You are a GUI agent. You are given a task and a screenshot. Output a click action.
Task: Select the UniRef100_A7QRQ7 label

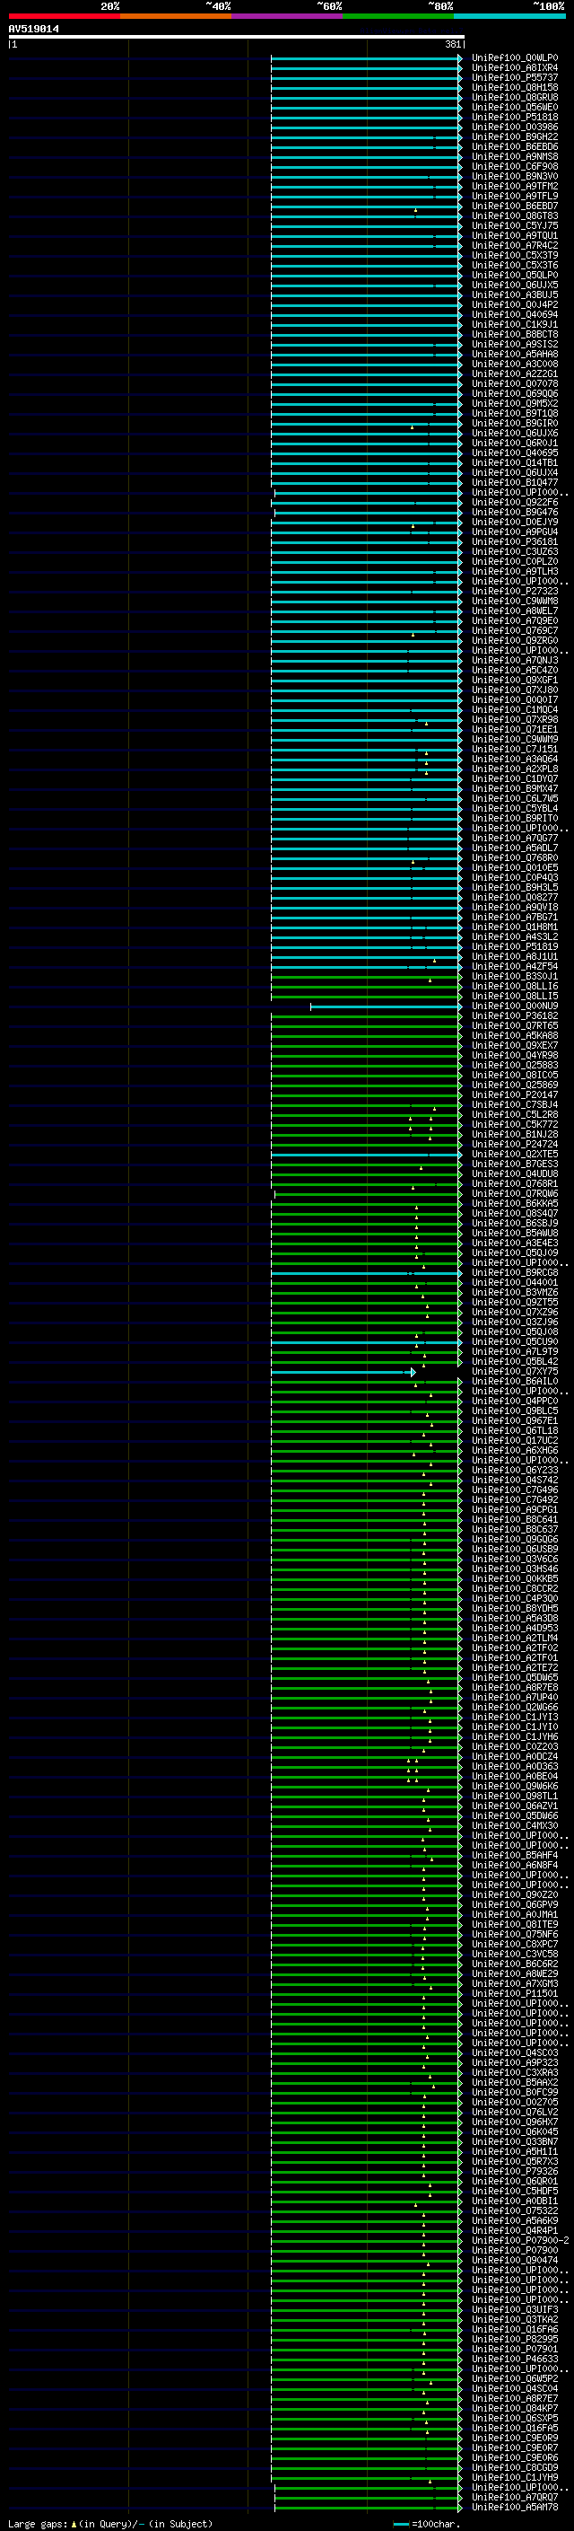(x=514, y=2497)
